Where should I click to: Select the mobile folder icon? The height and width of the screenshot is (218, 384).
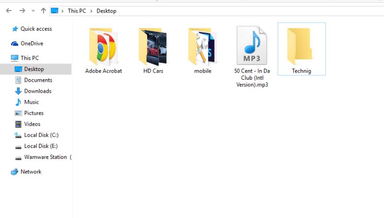pyautogui.click(x=202, y=47)
